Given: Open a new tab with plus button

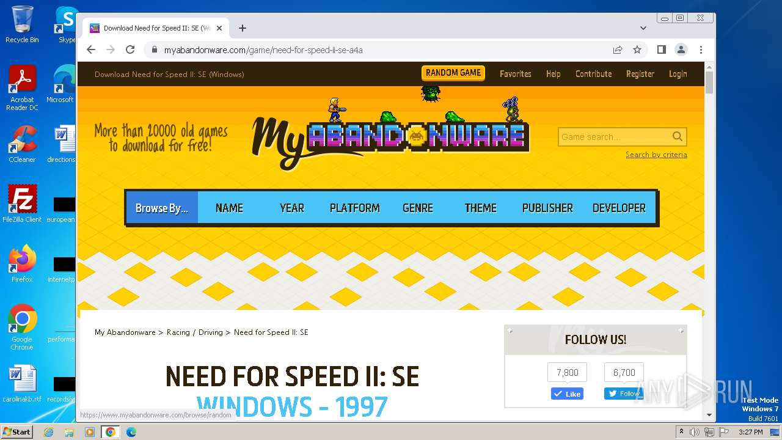Looking at the screenshot, I should tap(243, 28).
